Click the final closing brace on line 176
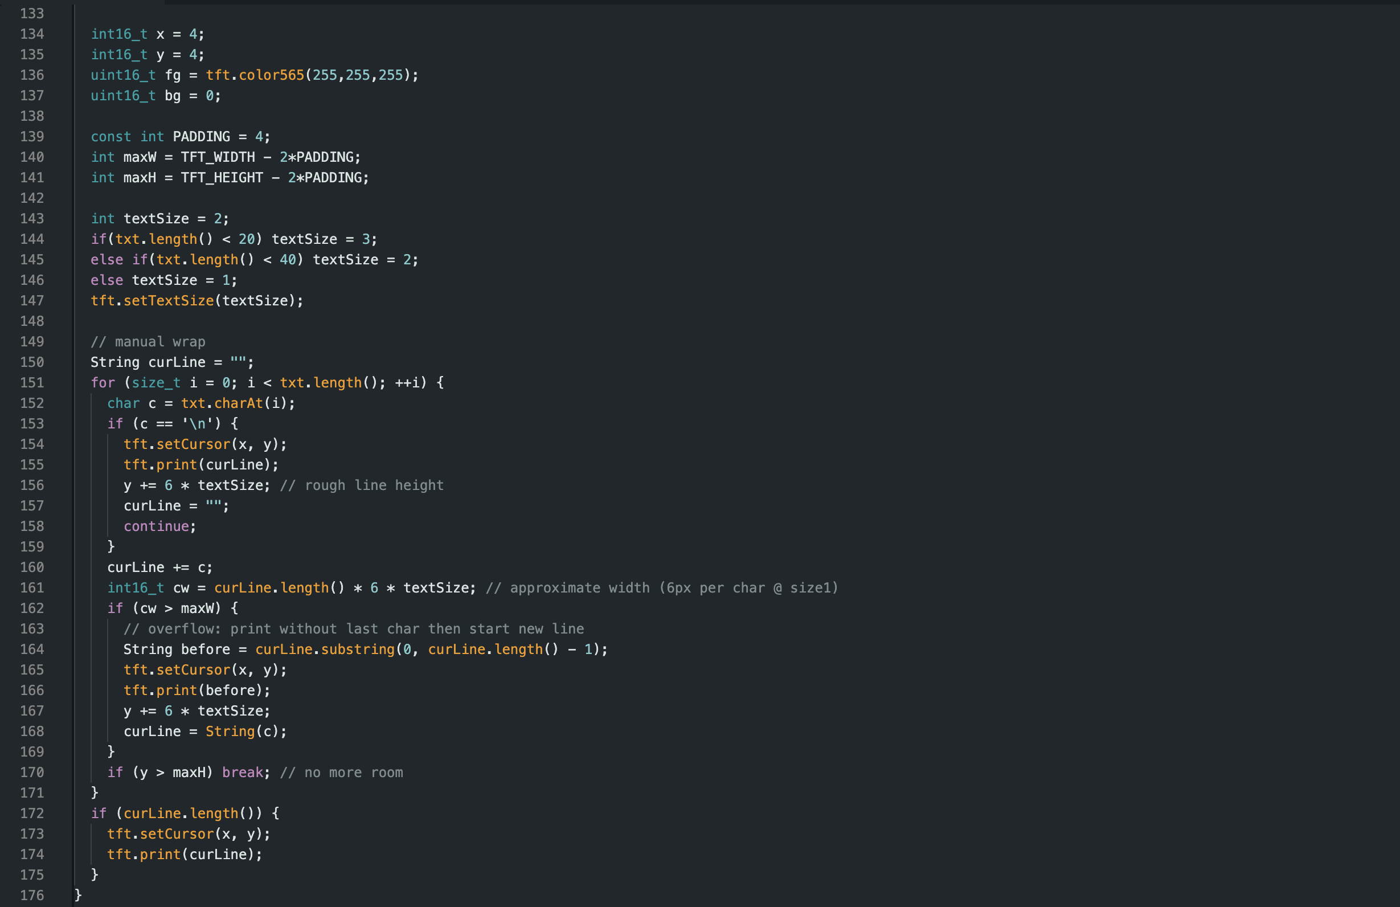The height and width of the screenshot is (907, 1400). tap(78, 895)
